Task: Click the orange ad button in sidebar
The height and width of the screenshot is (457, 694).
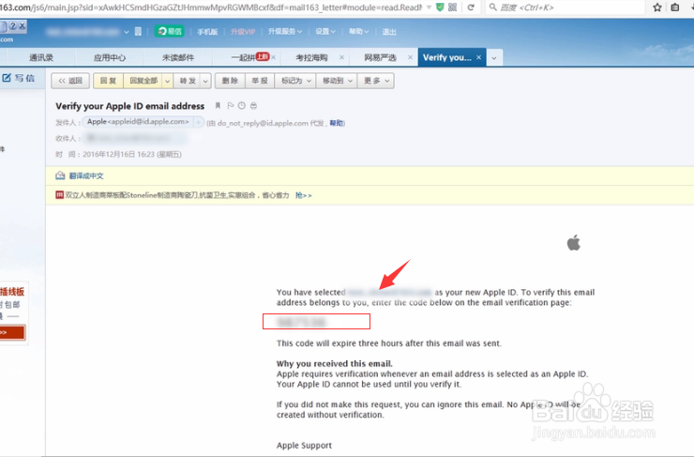Action: coord(12,332)
